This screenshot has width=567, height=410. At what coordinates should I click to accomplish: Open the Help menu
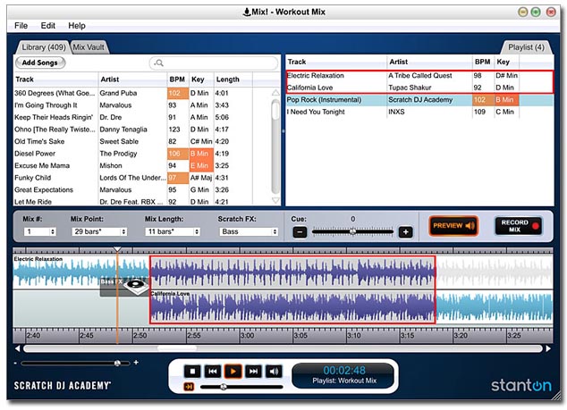point(77,26)
